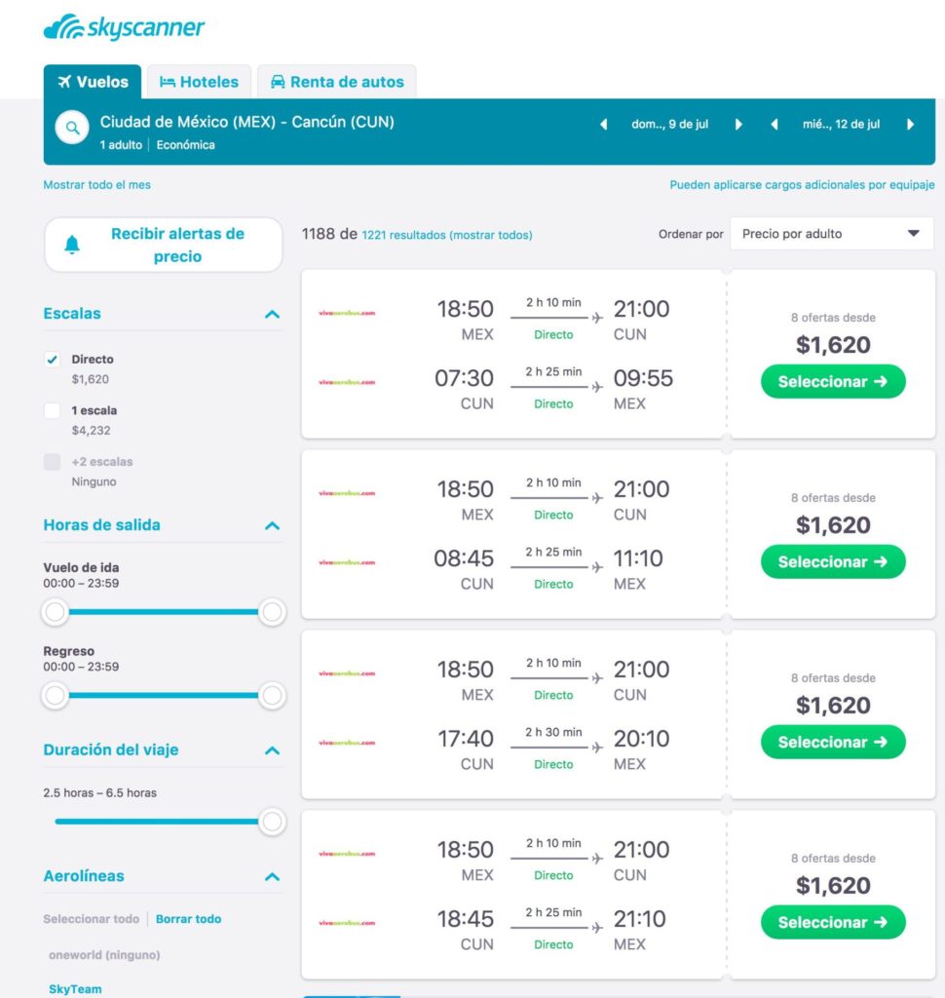
Task: Switch to the Hoteles tab
Action: (x=199, y=82)
